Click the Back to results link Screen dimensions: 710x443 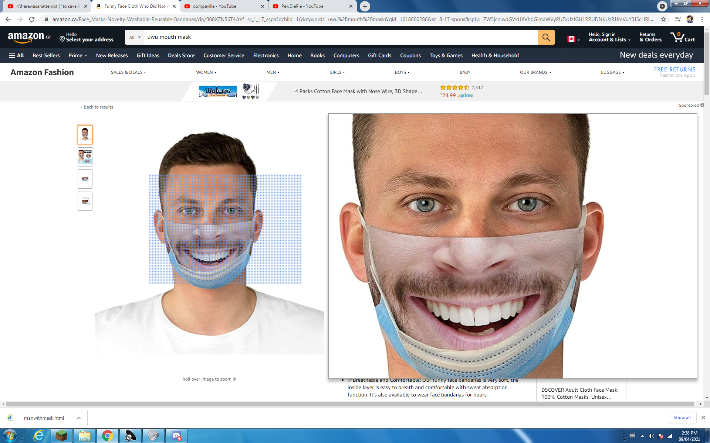(98, 107)
